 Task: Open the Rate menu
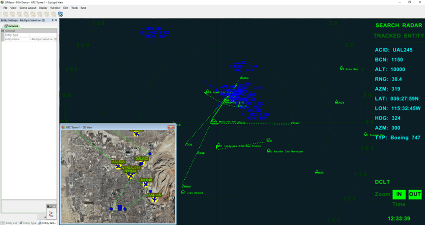(83, 8)
